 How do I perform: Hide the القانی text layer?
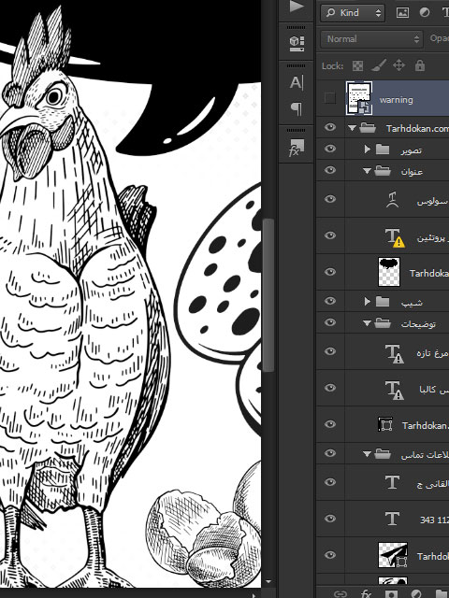(x=330, y=482)
